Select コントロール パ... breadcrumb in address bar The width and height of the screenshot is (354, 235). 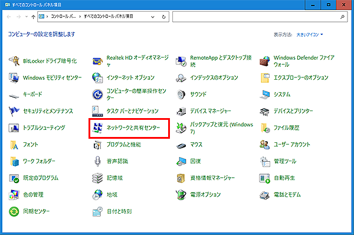tap(63, 17)
